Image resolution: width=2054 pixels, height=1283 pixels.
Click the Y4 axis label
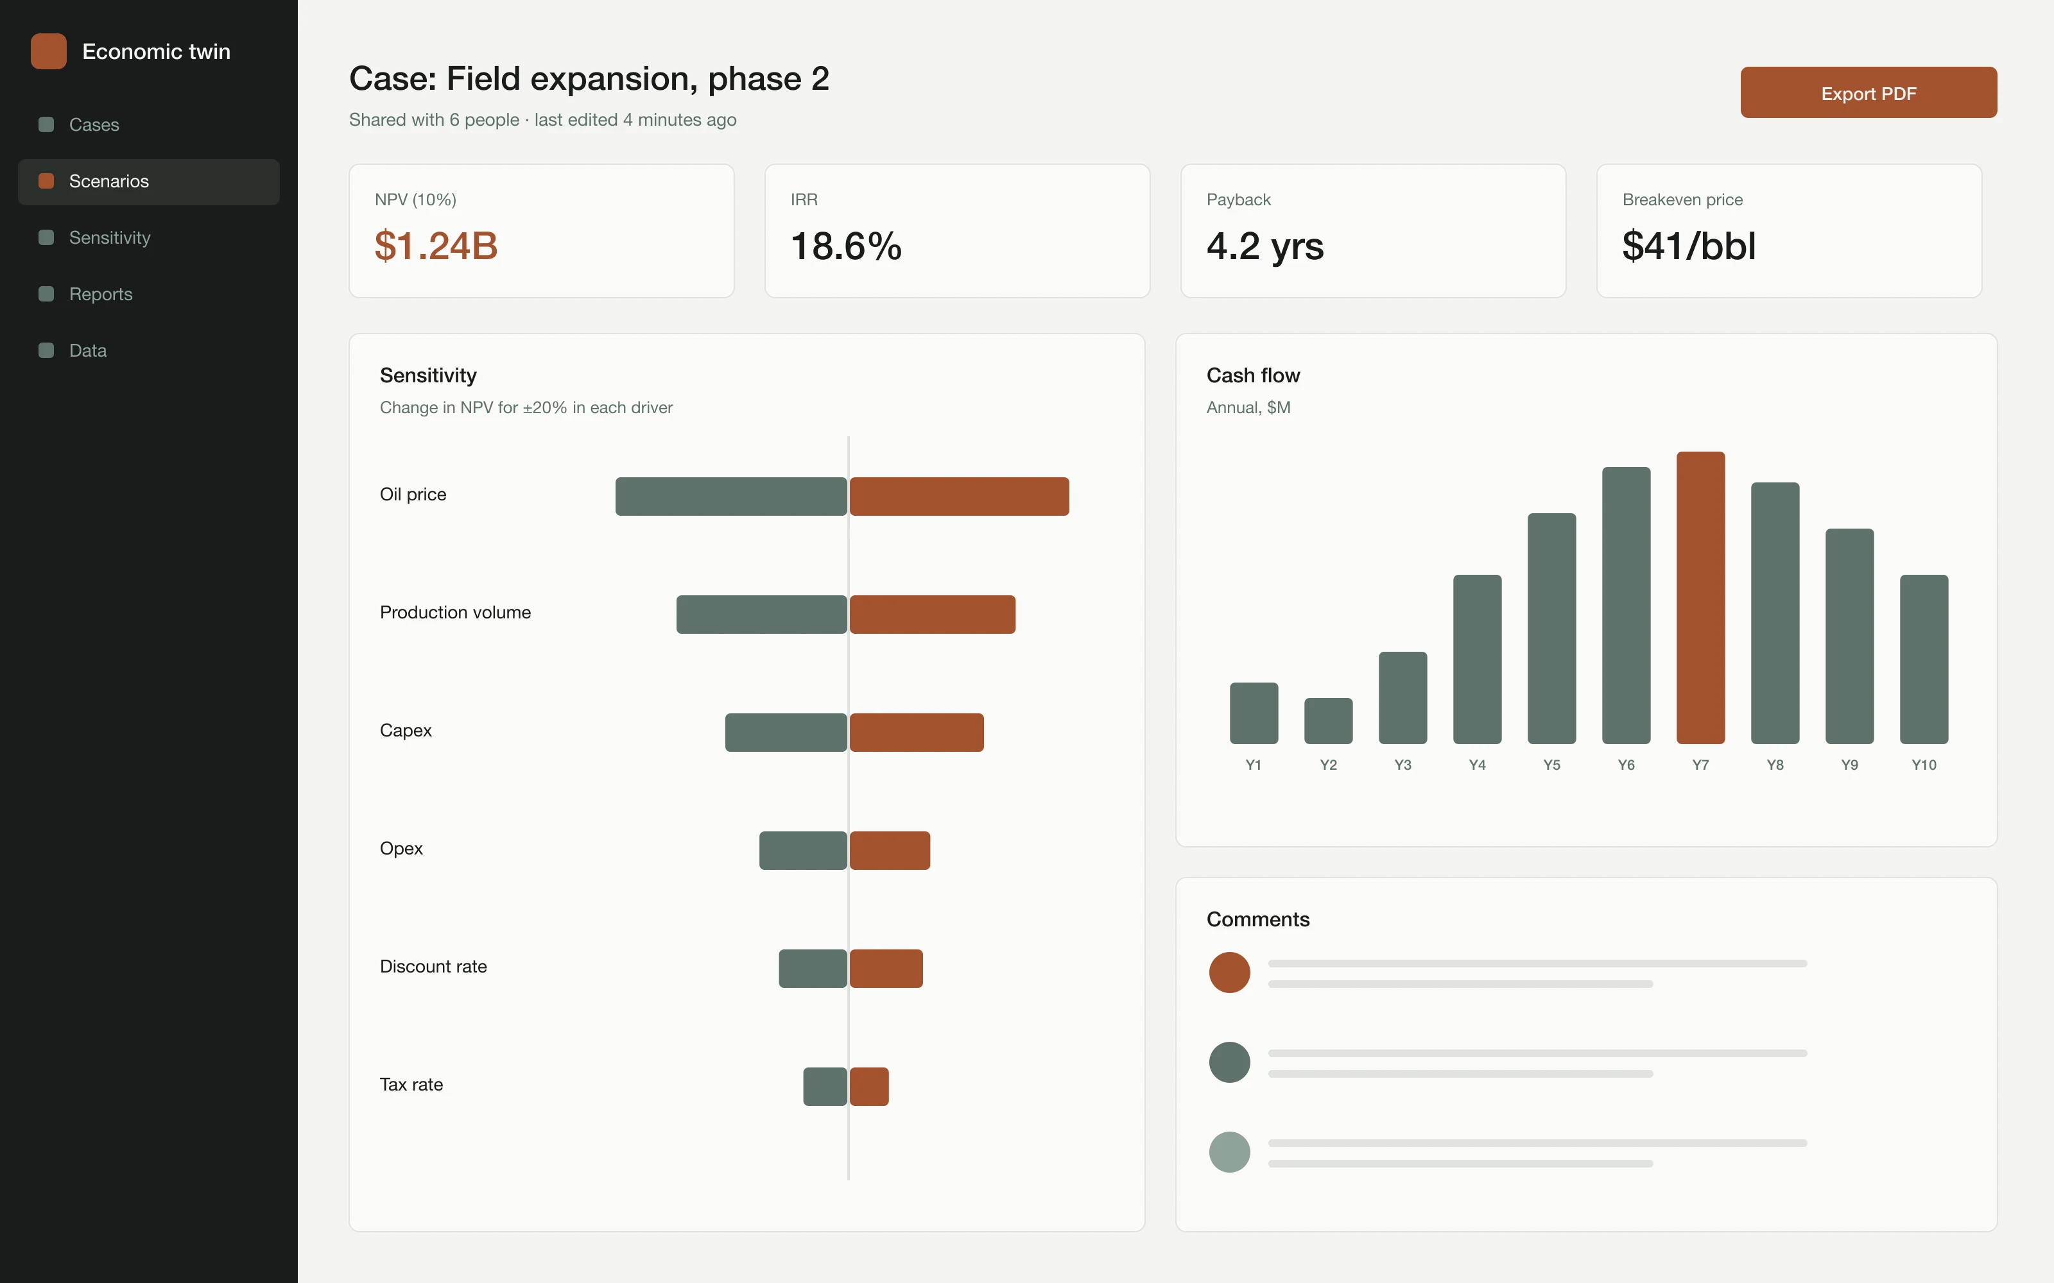(x=1477, y=765)
